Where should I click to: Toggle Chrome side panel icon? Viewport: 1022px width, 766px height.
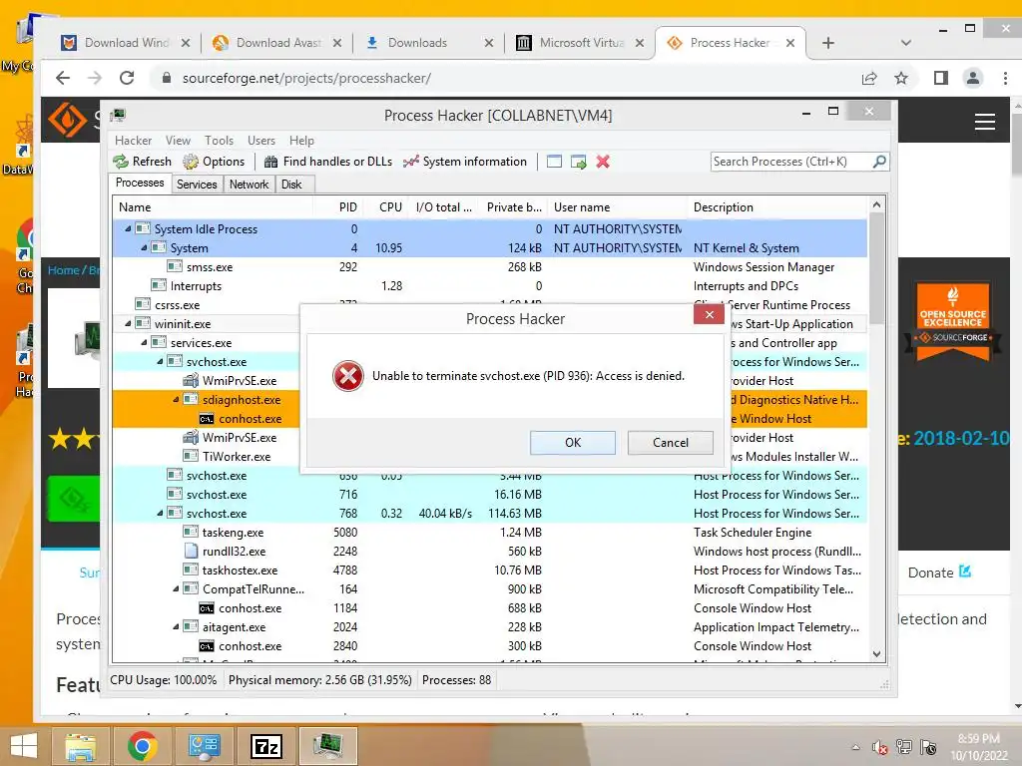pos(940,78)
